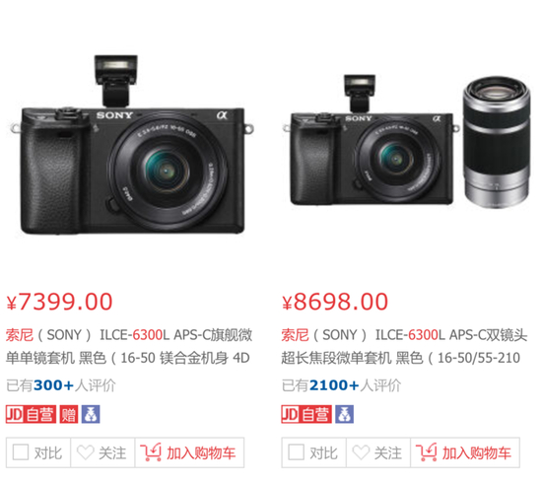Open title link of 旗舰微单单镜套机
This screenshot has width=542, height=483.
(129, 346)
